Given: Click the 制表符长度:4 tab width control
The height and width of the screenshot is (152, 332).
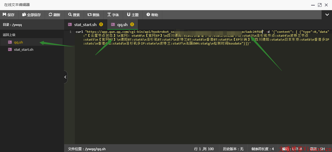Looking at the screenshot, I should [x=262, y=149].
